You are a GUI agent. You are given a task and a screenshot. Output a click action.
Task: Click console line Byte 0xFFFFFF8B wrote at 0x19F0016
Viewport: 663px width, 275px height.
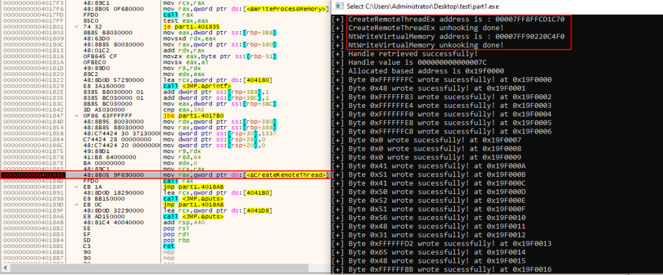click(442, 269)
